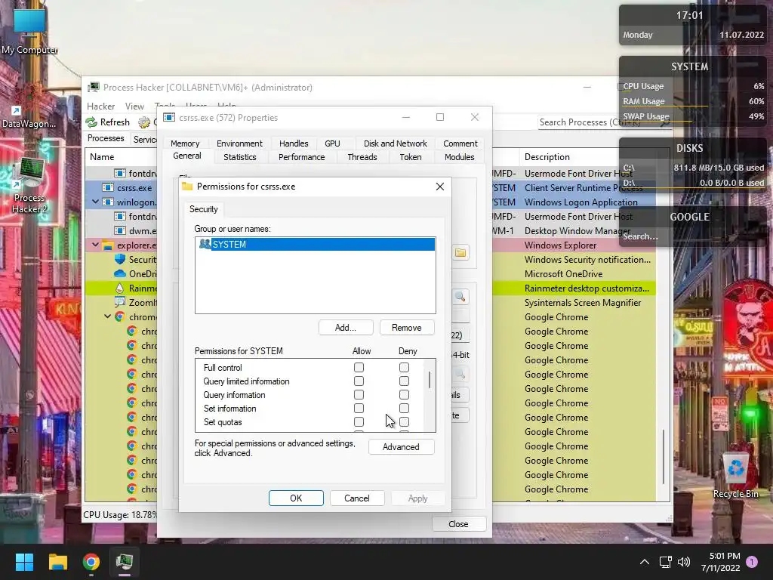This screenshot has width=773, height=580.
Task: Open the Processes tab in Process Hacker
Action: click(106, 138)
